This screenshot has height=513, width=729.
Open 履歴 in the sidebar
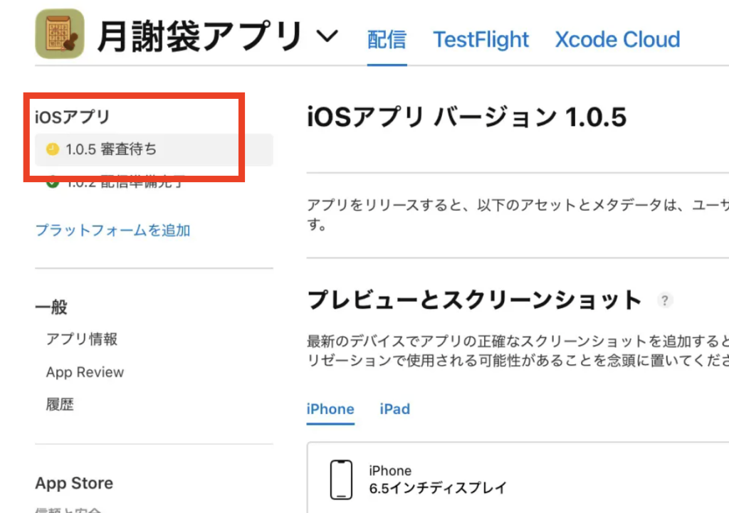60,405
